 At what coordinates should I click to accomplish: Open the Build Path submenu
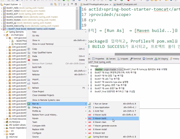click(x=57, y=67)
